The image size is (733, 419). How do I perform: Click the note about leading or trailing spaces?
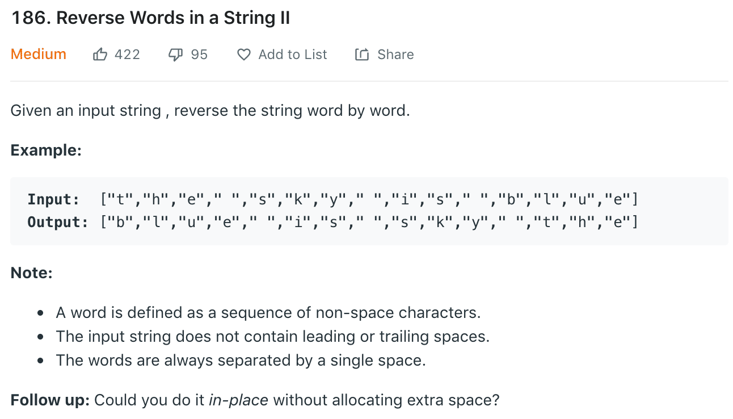pyautogui.click(x=272, y=337)
